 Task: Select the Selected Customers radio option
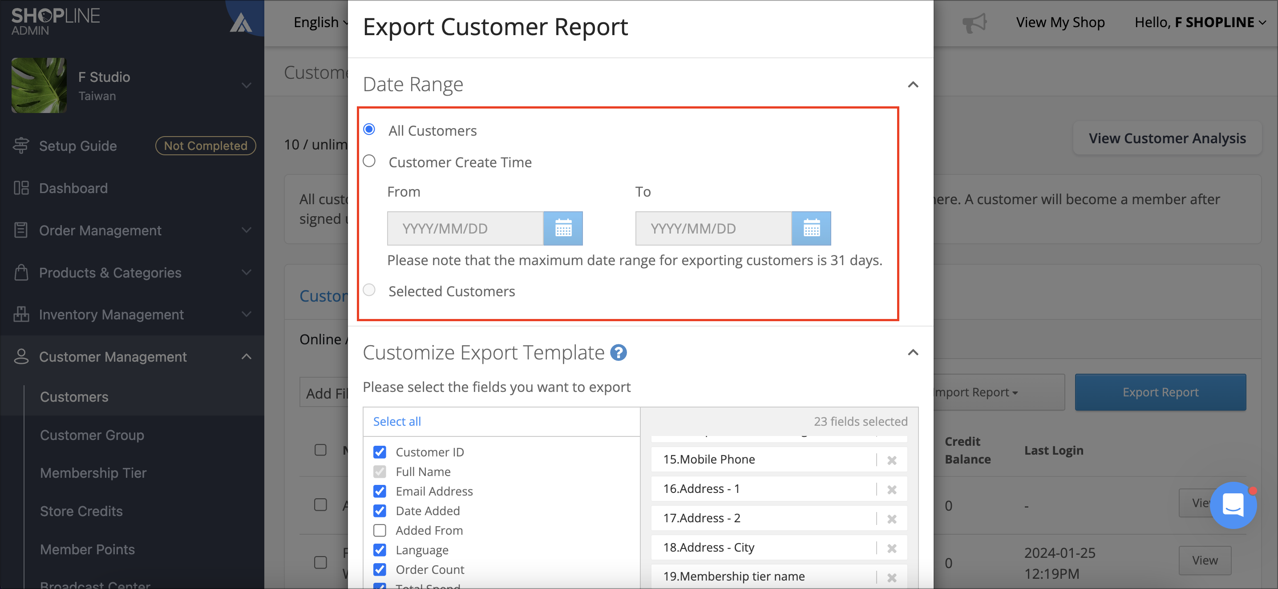pos(369,290)
